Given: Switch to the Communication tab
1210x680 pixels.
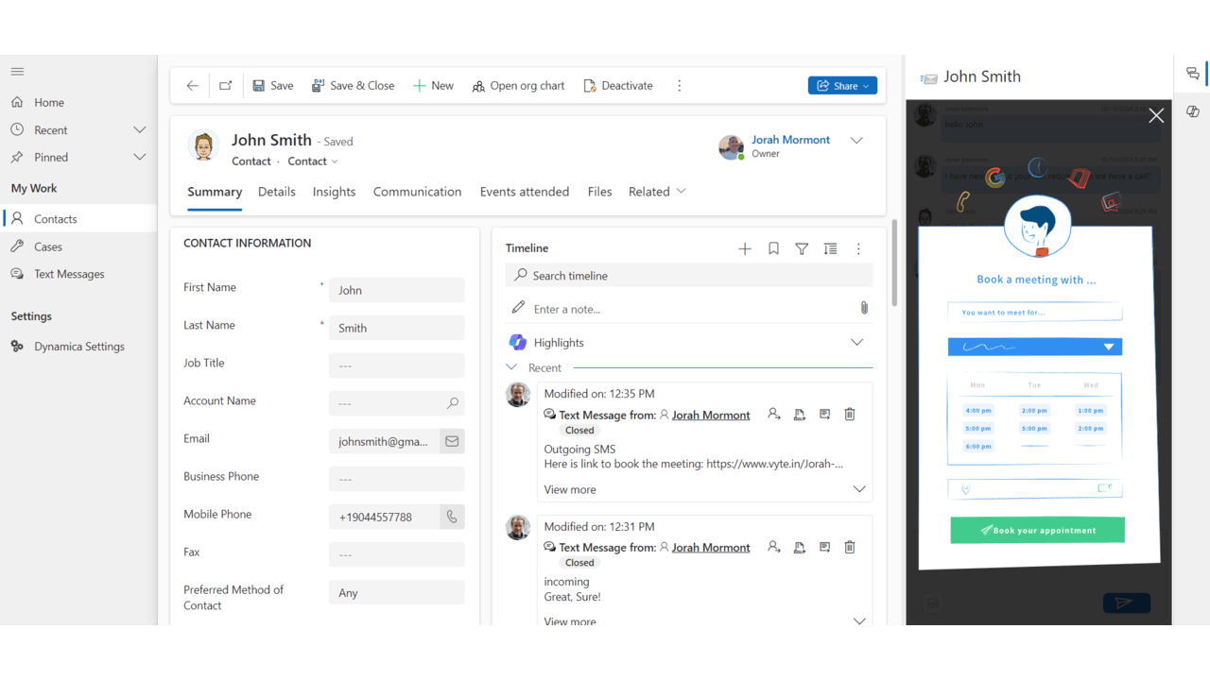Looking at the screenshot, I should point(417,192).
